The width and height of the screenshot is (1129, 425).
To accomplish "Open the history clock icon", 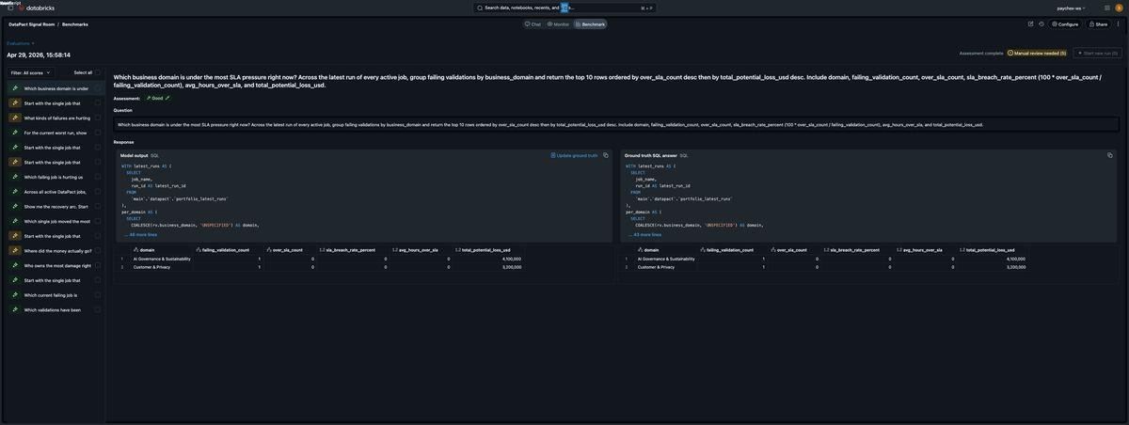I will point(1042,24).
